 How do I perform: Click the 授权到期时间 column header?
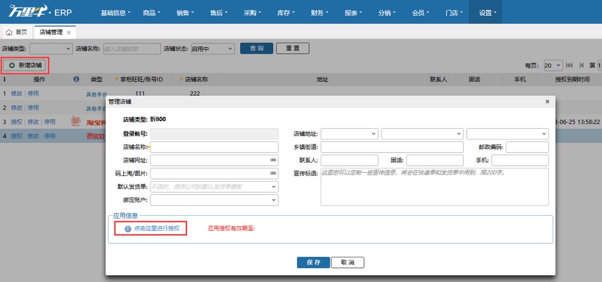point(572,79)
